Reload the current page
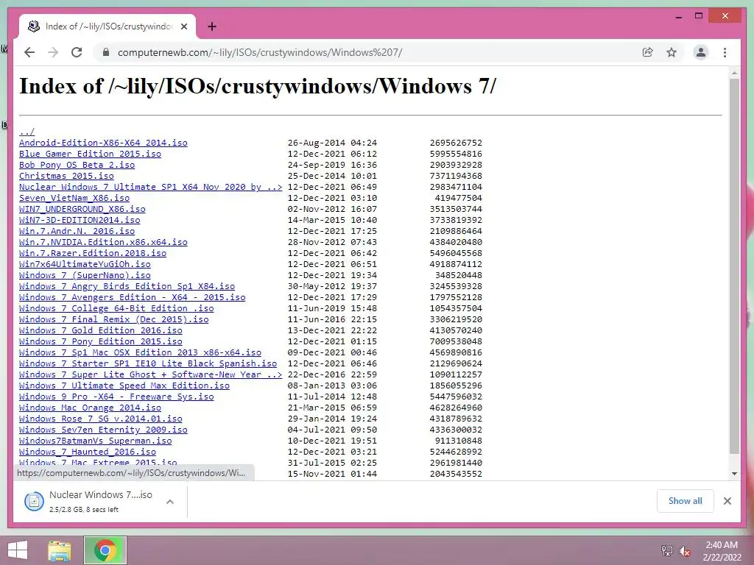Image resolution: width=754 pixels, height=565 pixels. click(77, 52)
